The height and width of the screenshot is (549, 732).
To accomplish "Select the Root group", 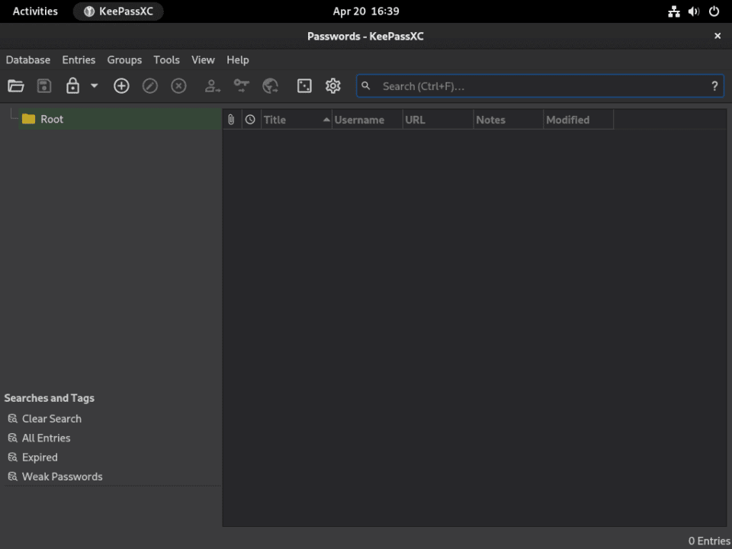I will click(51, 118).
